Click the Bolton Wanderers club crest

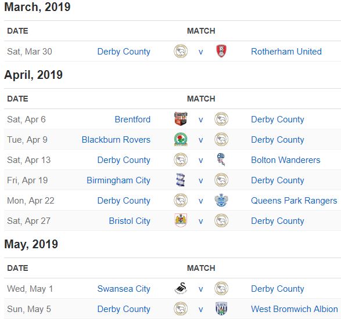(x=221, y=159)
